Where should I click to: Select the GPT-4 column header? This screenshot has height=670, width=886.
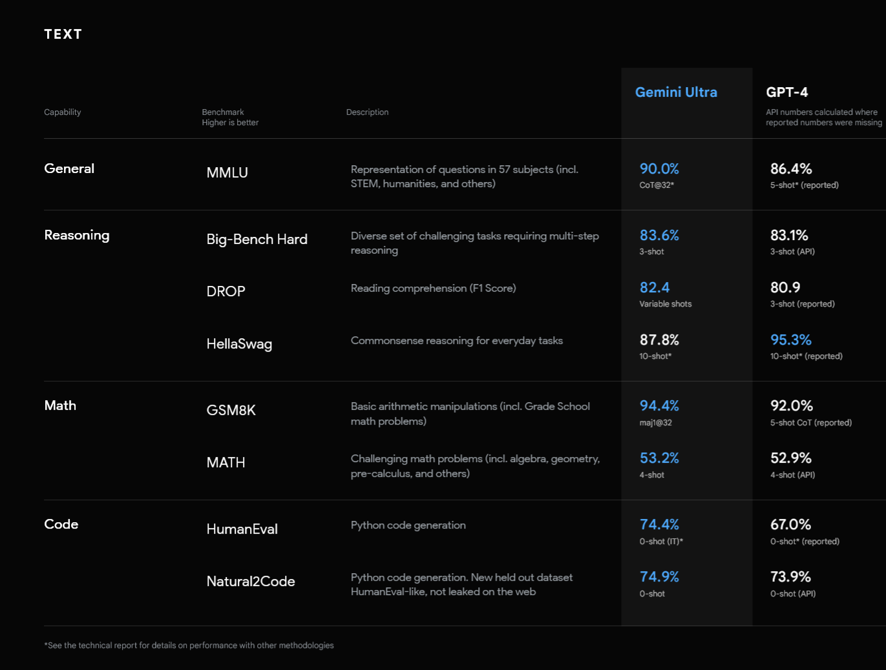tap(787, 92)
